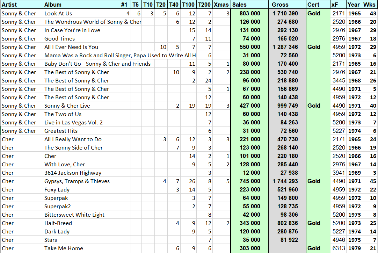378x253 pixels.
Task: Click the gross value 27 938
Action: click(x=287, y=173)
